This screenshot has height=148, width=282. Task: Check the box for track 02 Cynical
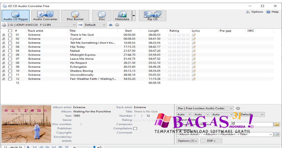click(10, 39)
